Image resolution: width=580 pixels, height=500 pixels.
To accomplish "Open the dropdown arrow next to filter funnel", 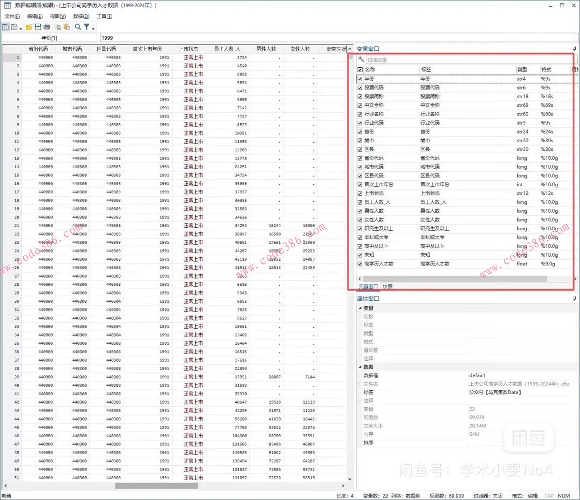I will click(93, 29).
